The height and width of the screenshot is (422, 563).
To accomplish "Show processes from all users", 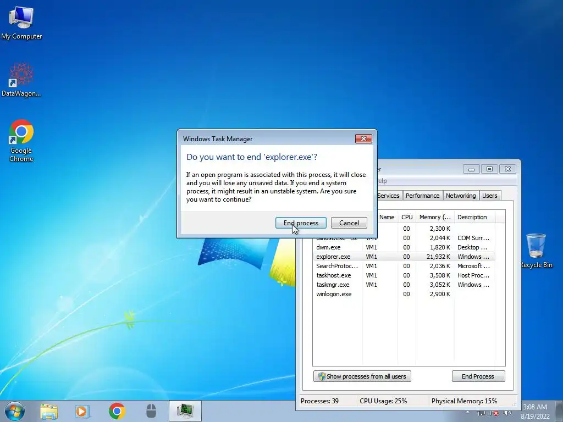I will point(362,376).
